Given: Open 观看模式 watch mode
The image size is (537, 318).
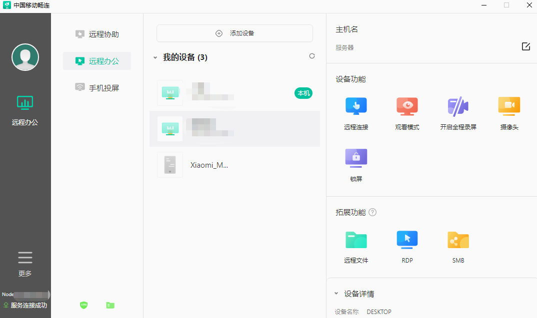Looking at the screenshot, I should click(x=407, y=107).
